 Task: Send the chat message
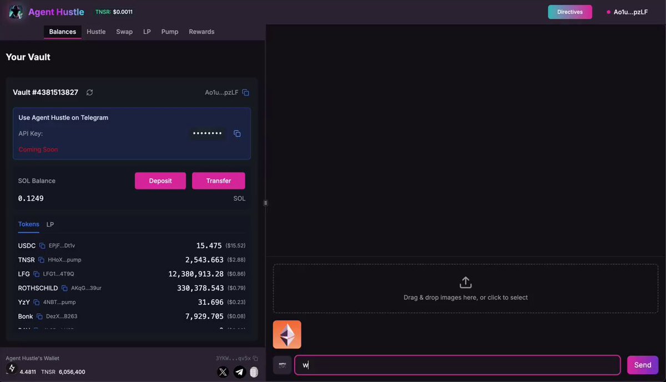pyautogui.click(x=643, y=365)
